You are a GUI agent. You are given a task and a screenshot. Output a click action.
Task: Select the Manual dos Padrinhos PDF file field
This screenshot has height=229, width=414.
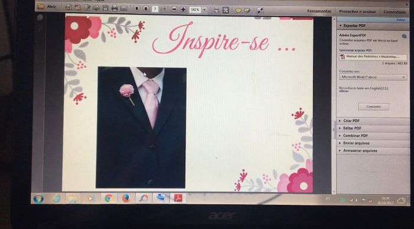click(373, 57)
